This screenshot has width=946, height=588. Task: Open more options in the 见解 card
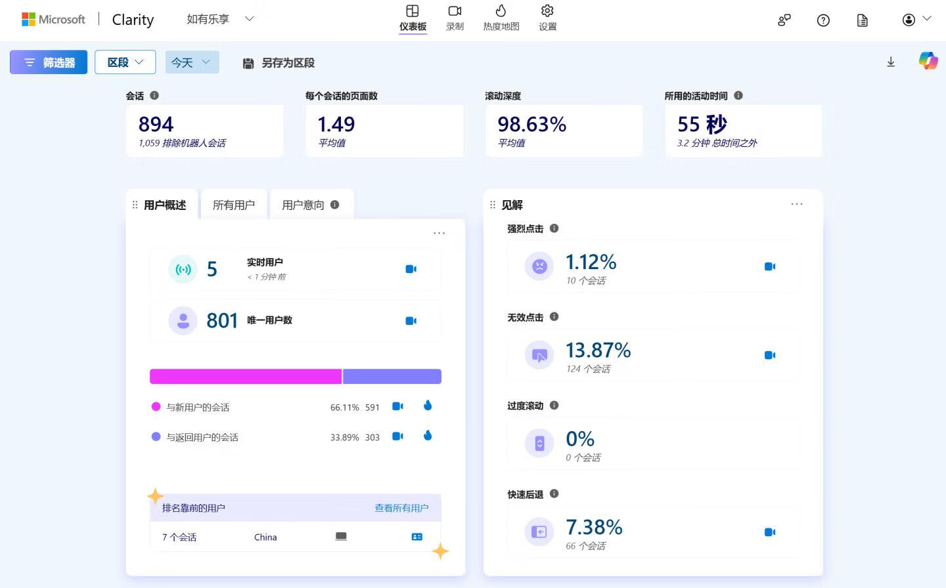pyautogui.click(x=796, y=204)
